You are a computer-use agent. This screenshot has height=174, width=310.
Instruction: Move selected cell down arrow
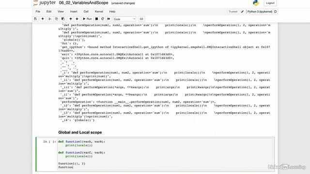(x=77, y=19)
